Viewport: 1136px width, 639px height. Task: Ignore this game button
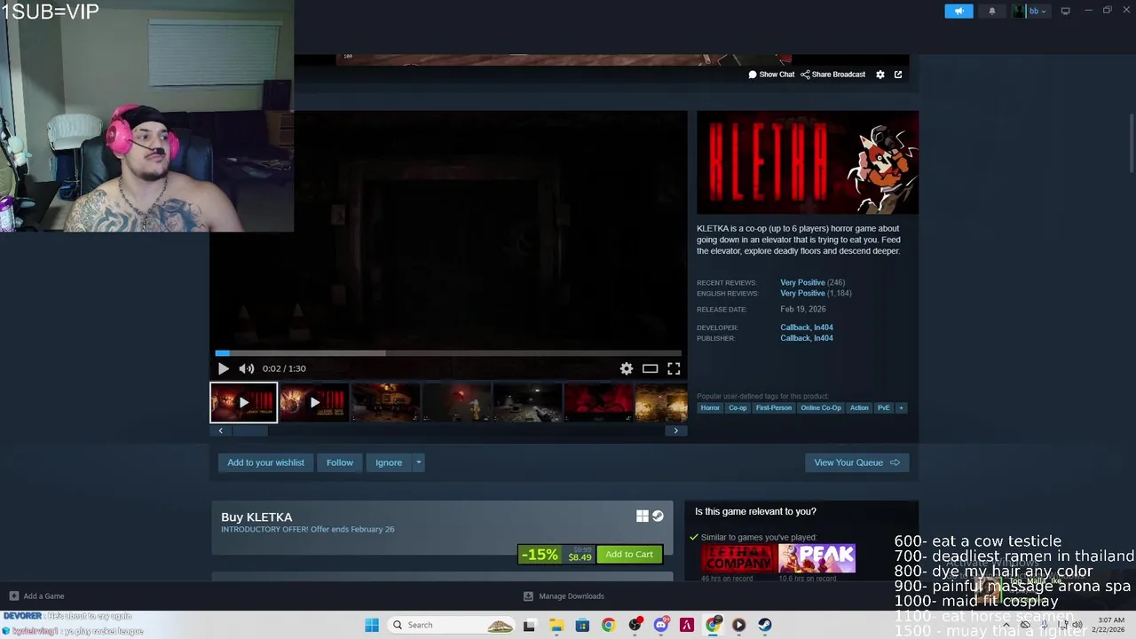coord(389,462)
